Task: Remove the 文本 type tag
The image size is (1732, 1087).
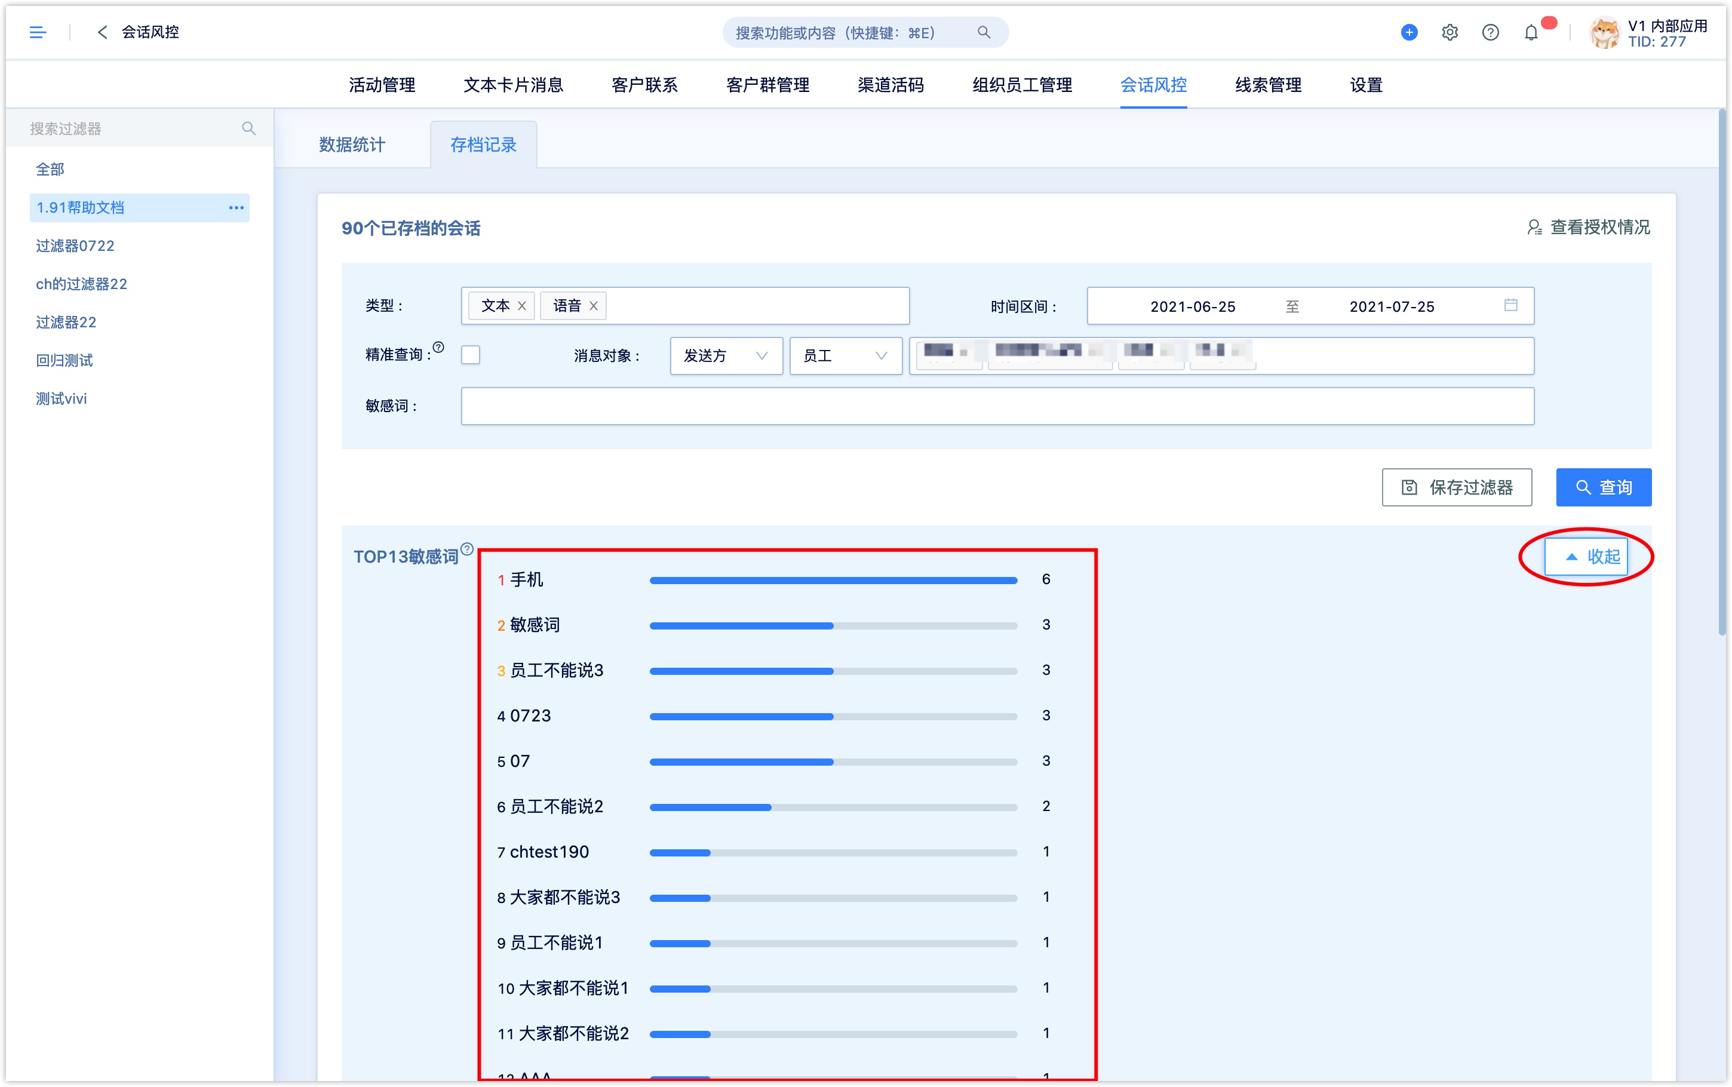Action: point(522,306)
